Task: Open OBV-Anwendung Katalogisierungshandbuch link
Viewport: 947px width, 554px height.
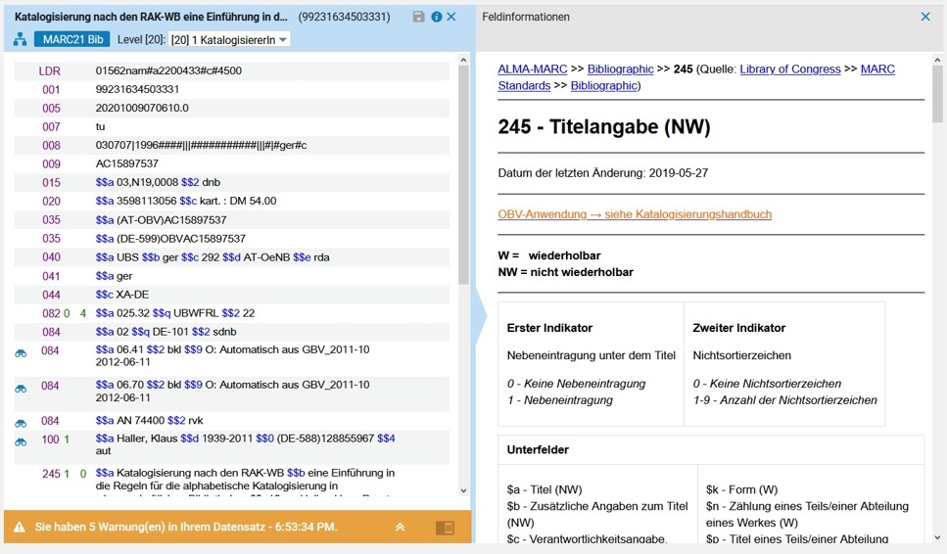Action: (x=635, y=214)
